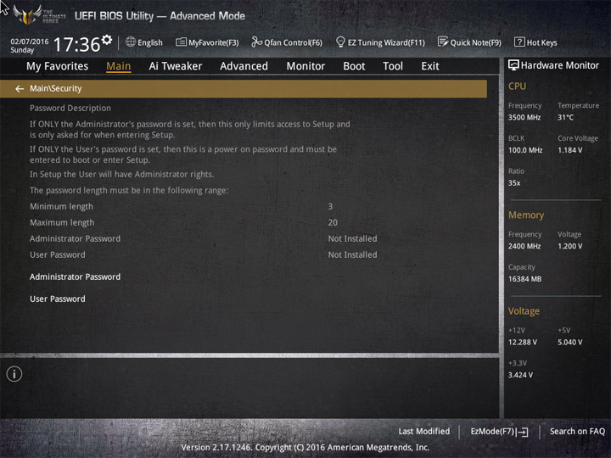This screenshot has width=611, height=458.
Task: Click the globe language icon
Action: click(131, 42)
